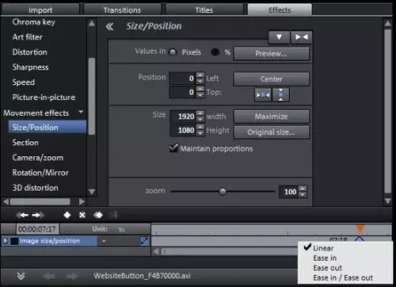This screenshot has height=287, width=396.
Task: Select the Rotation/Mirror effect
Action: (x=40, y=173)
